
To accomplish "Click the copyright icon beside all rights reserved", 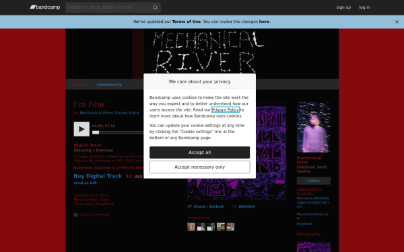I will (x=75, y=215).
